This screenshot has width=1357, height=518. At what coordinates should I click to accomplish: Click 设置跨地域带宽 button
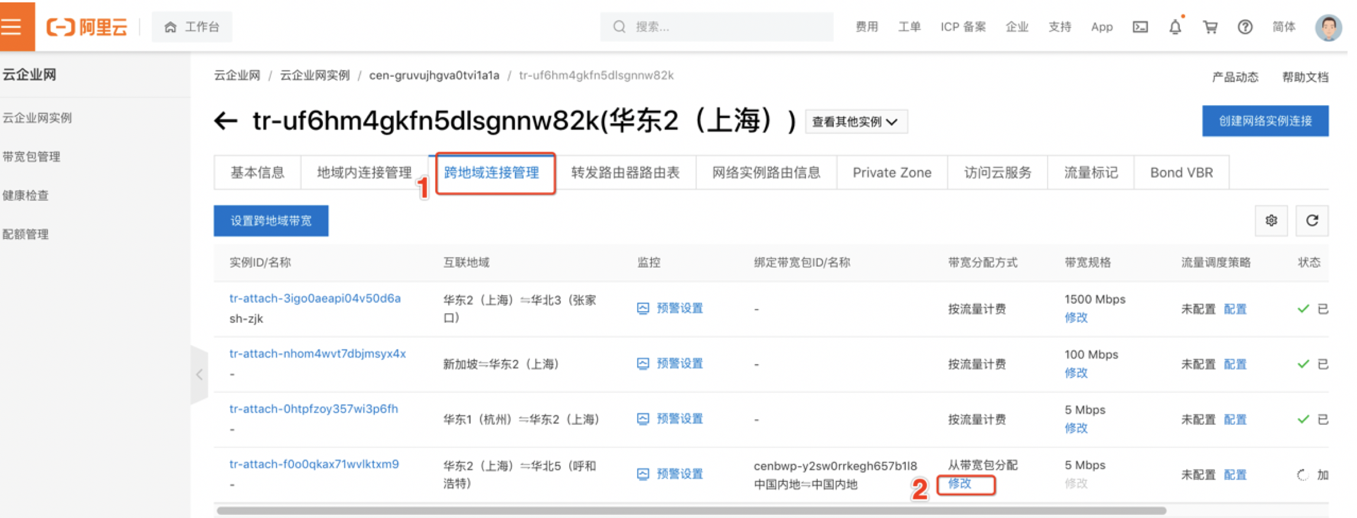[271, 221]
